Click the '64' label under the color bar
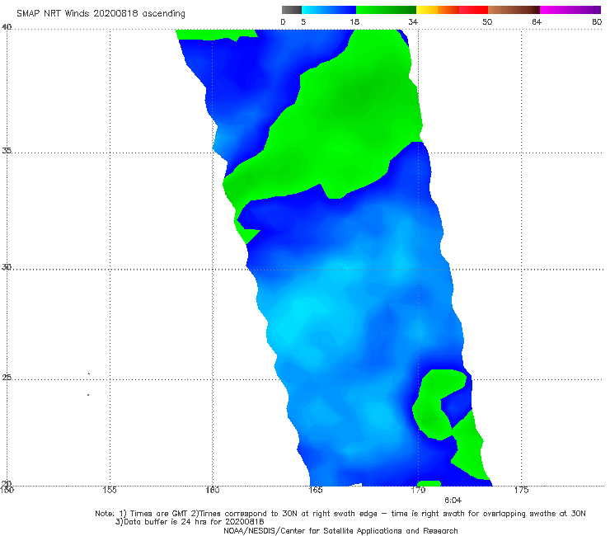 (537, 22)
